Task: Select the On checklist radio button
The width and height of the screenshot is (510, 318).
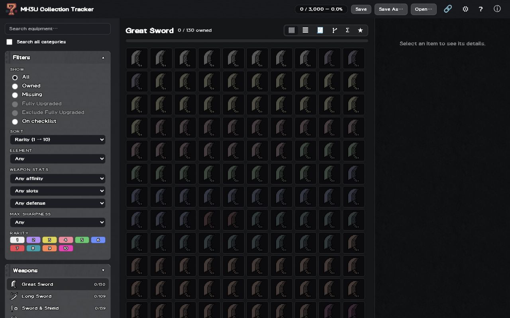Action: pyautogui.click(x=15, y=122)
